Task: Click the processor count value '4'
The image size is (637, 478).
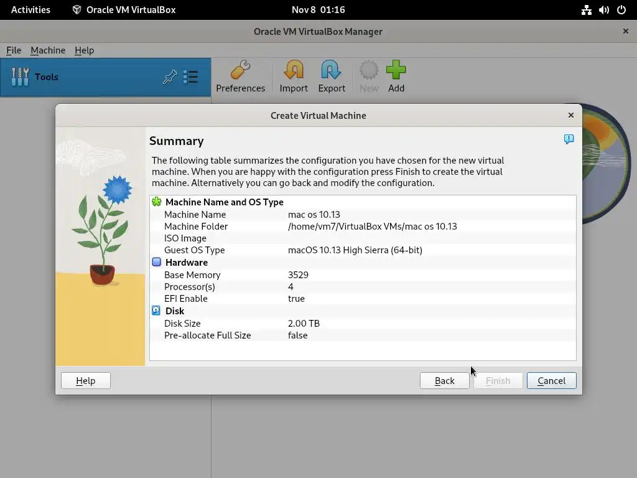Action: click(x=291, y=286)
